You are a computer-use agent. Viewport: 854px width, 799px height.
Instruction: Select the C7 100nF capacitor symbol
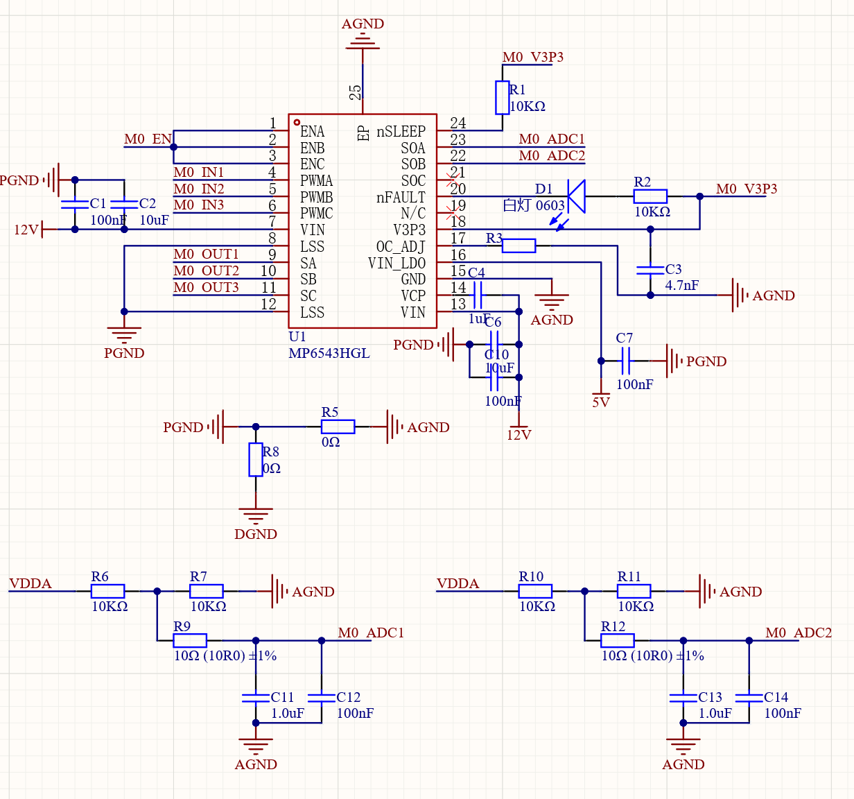coord(625,361)
